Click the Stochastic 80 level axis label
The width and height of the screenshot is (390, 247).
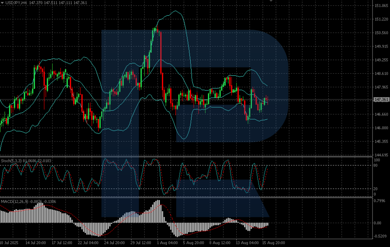point(375,165)
